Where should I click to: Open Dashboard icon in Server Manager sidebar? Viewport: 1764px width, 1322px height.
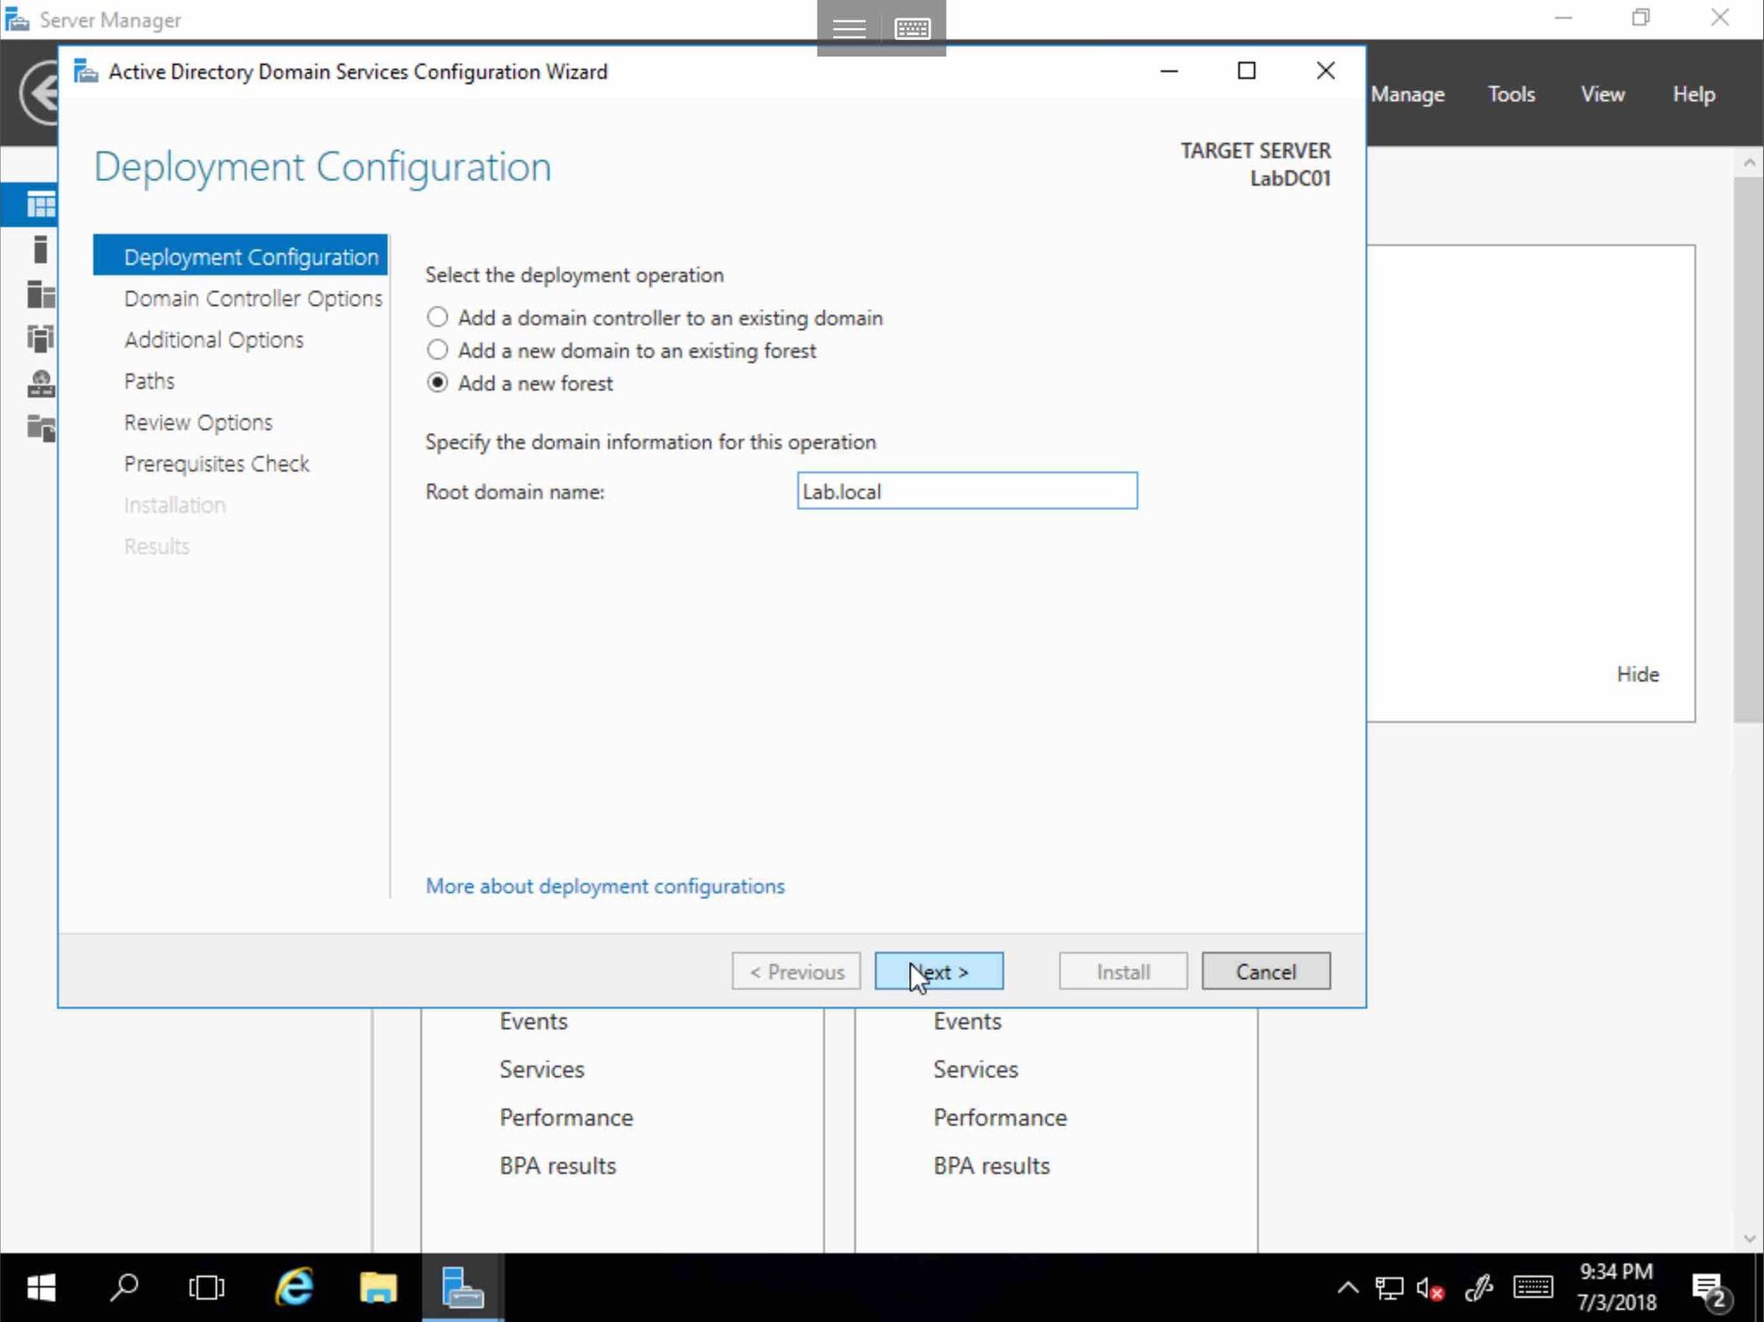[x=41, y=205]
